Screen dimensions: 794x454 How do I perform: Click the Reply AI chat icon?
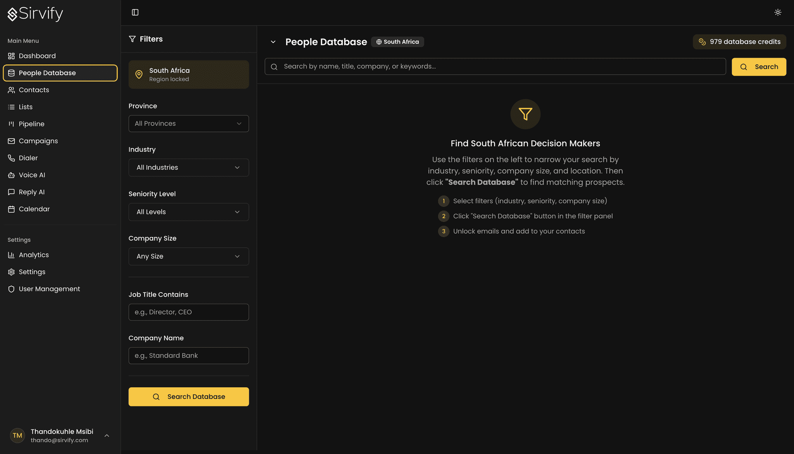pos(11,192)
